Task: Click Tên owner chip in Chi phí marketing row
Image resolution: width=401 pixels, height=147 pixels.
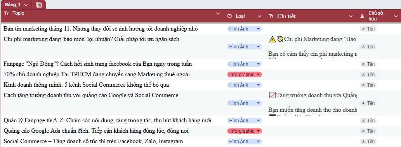Action: tap(368, 47)
